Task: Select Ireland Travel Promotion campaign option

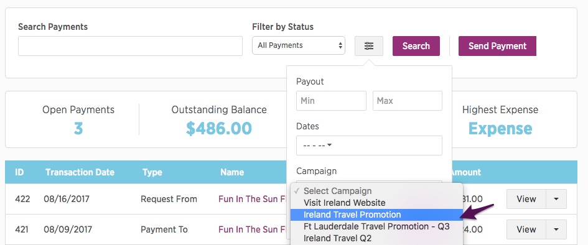Action: coord(376,215)
